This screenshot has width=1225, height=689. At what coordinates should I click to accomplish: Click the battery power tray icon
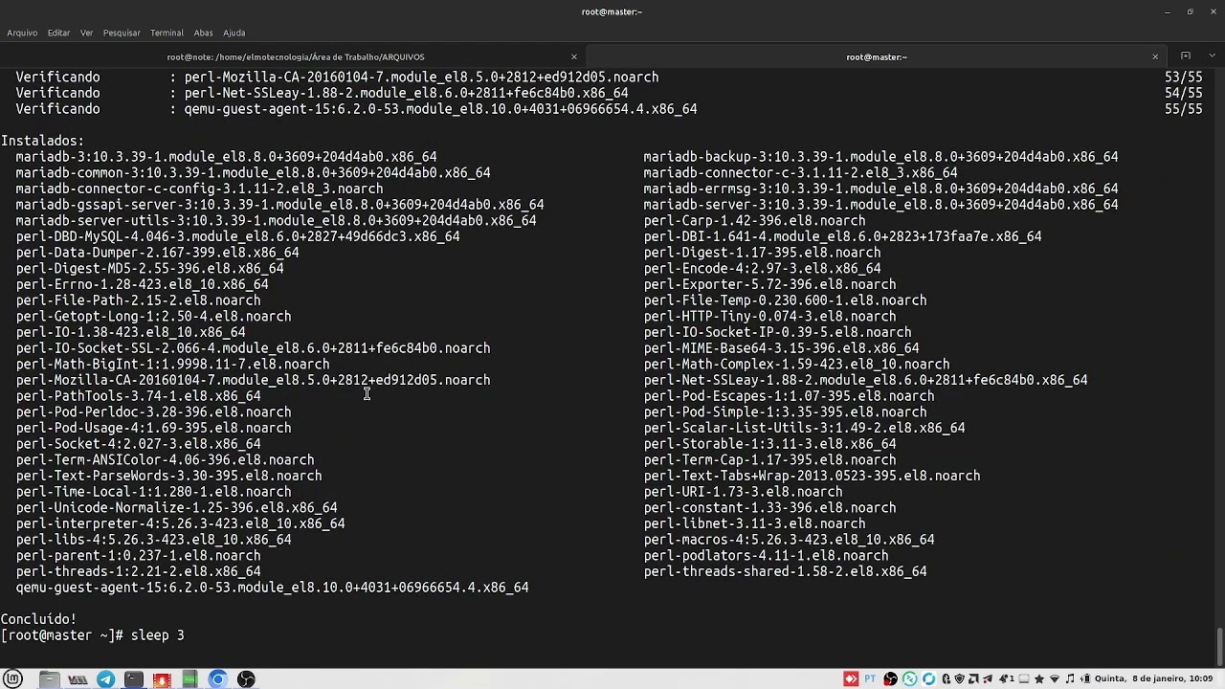[x=1085, y=678]
